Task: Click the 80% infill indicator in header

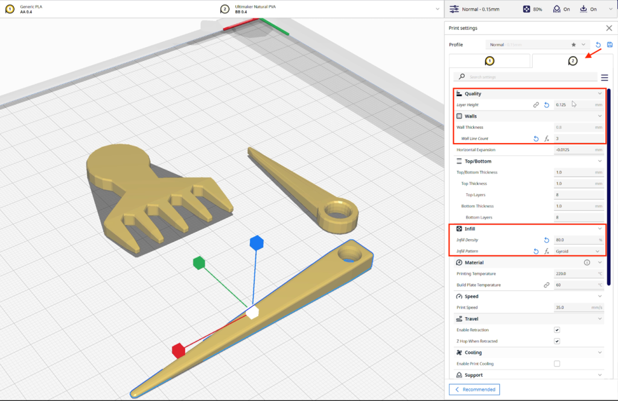Action: tap(532, 9)
